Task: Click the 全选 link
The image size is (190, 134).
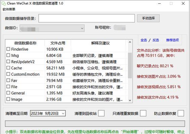Action: (144, 40)
